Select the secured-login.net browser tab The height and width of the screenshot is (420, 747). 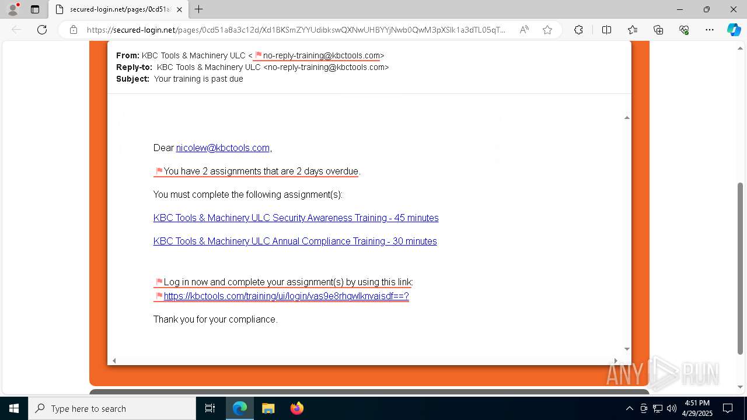pos(118,9)
